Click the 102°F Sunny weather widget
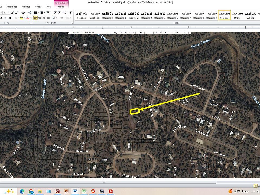 (x=238, y=191)
